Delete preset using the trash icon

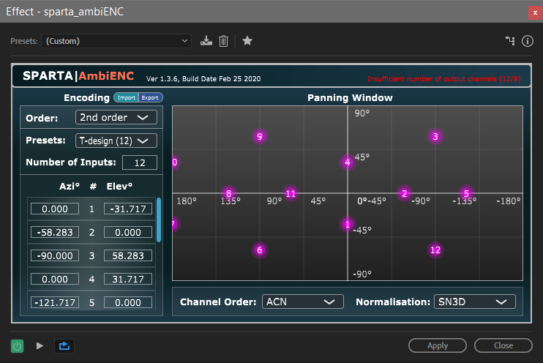(x=223, y=41)
